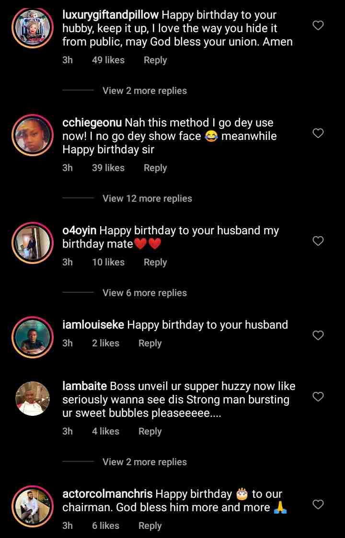Like o4oyin's birthday mate comment
The width and height of the screenshot is (345, 538).
318,241
